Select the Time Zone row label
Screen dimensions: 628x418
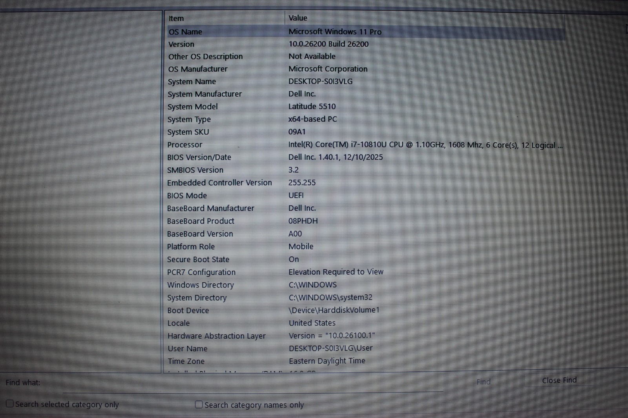click(x=186, y=361)
